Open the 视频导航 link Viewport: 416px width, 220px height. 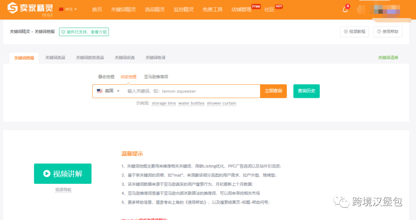click(63, 190)
